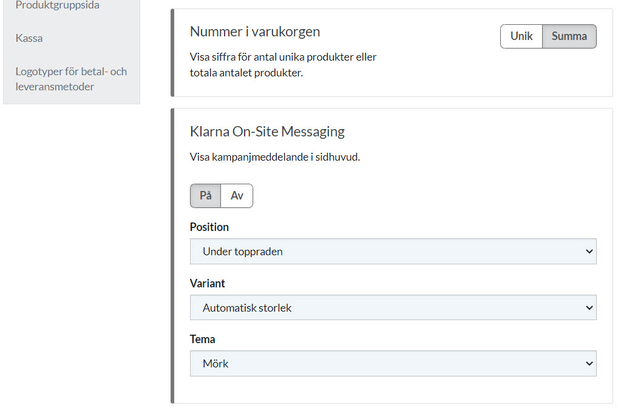This screenshot has width=618, height=408.
Task: Click the Tema field label
Action: [203, 339]
